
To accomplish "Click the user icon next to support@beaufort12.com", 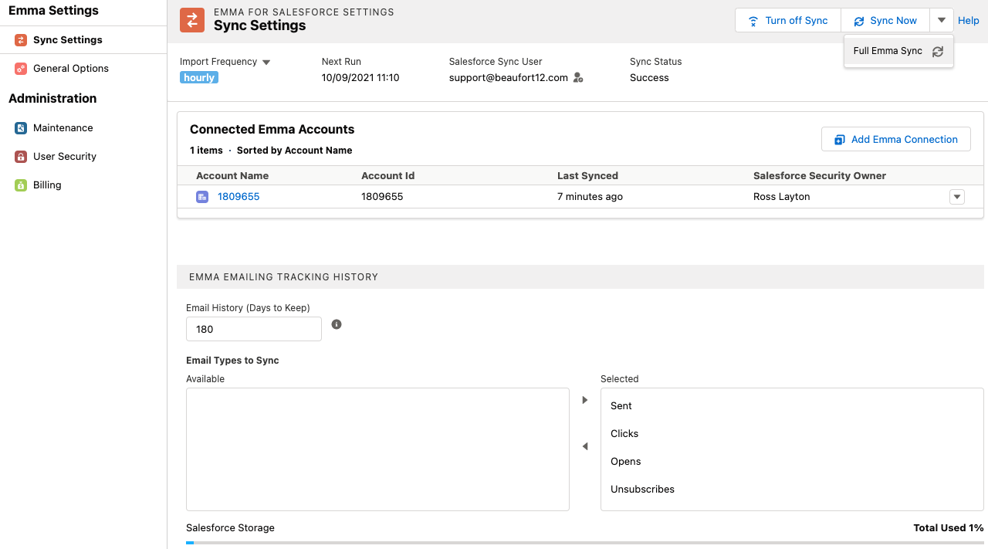I will point(578,78).
